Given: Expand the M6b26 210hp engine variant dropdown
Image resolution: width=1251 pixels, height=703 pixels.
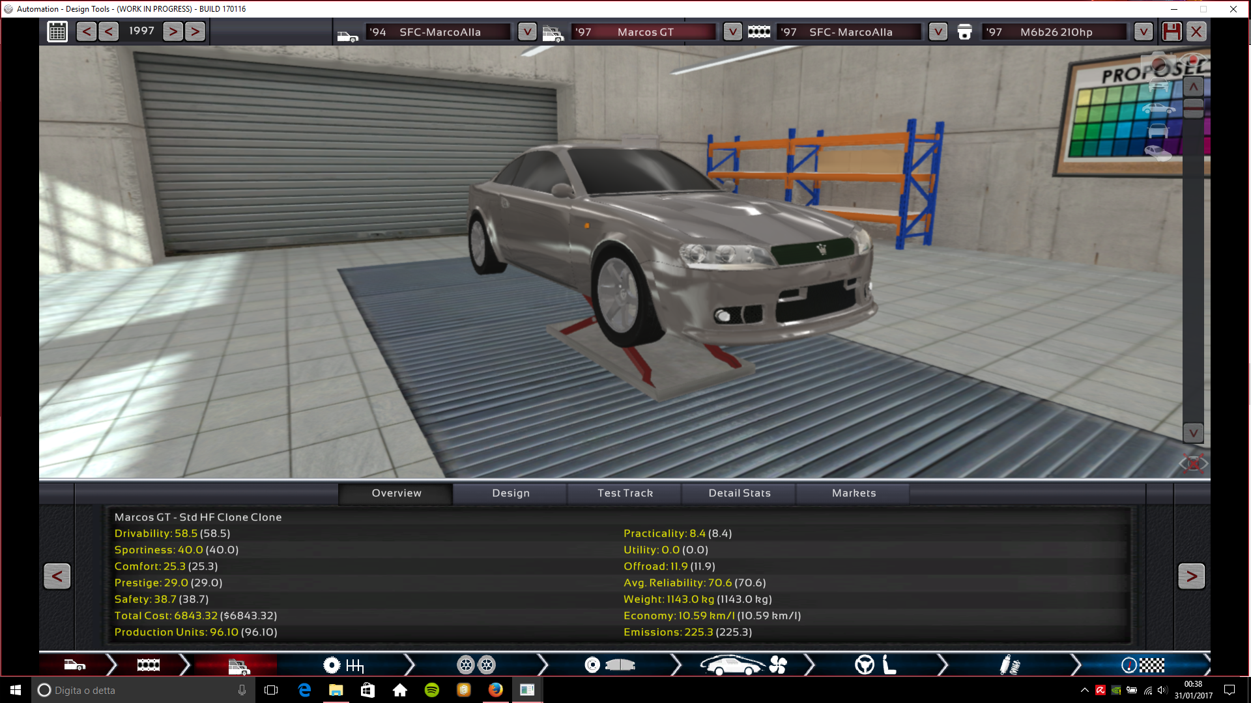Looking at the screenshot, I should pos(1143,31).
